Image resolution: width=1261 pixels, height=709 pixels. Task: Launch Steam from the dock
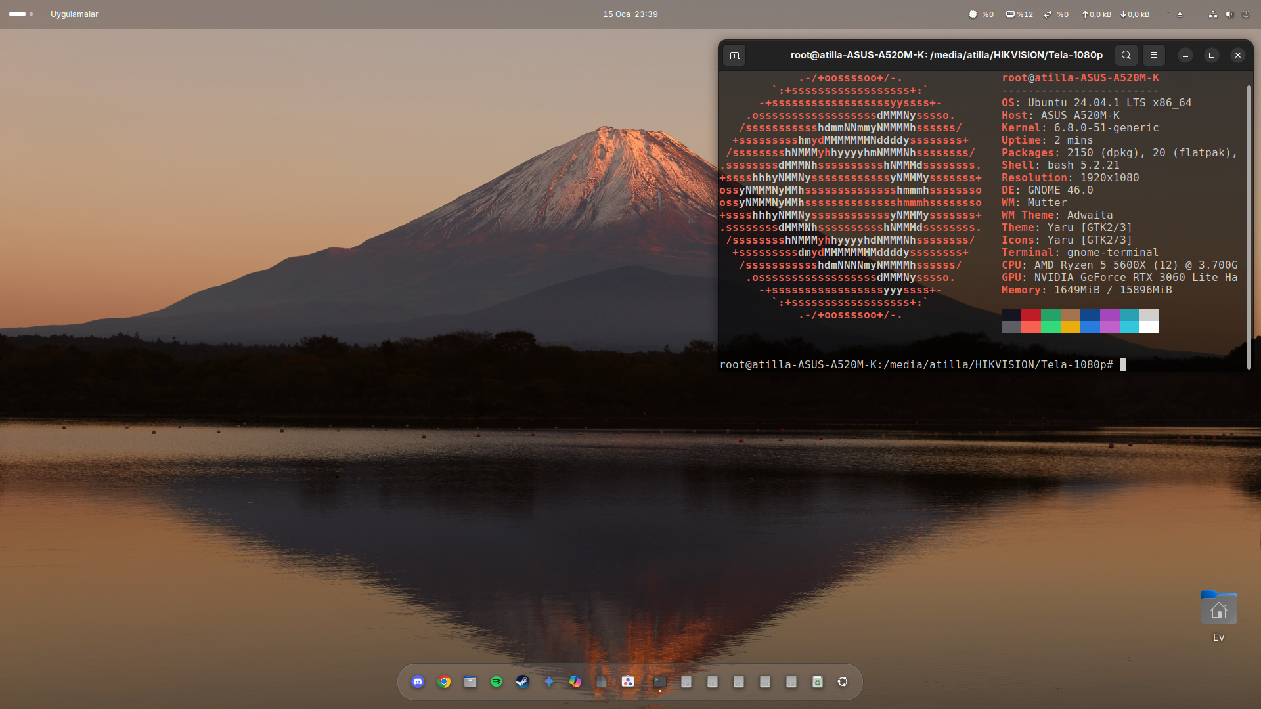[523, 681]
